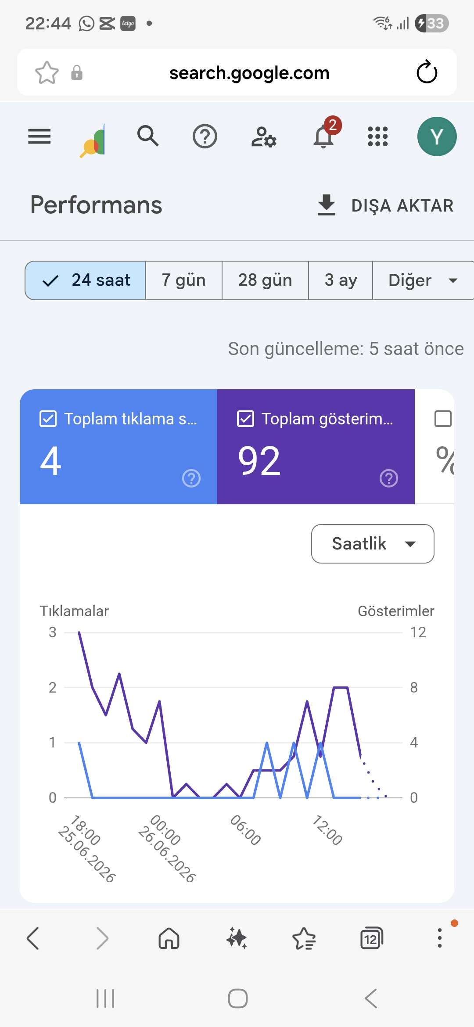Bookmark page with the star icon
The image size is (474, 1027).
tap(47, 72)
